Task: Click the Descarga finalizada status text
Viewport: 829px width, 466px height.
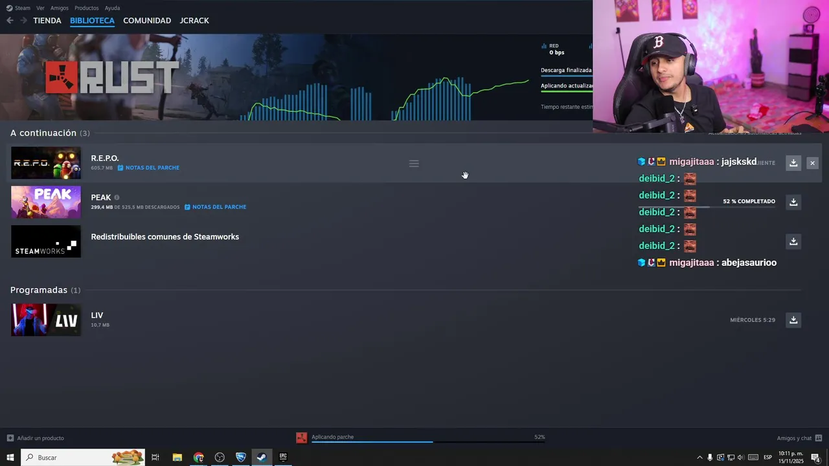Action: [566, 70]
